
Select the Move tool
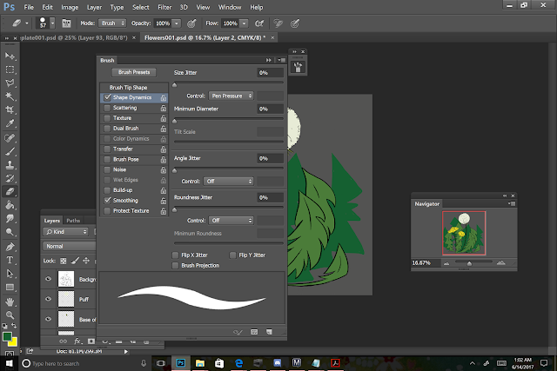click(x=10, y=56)
